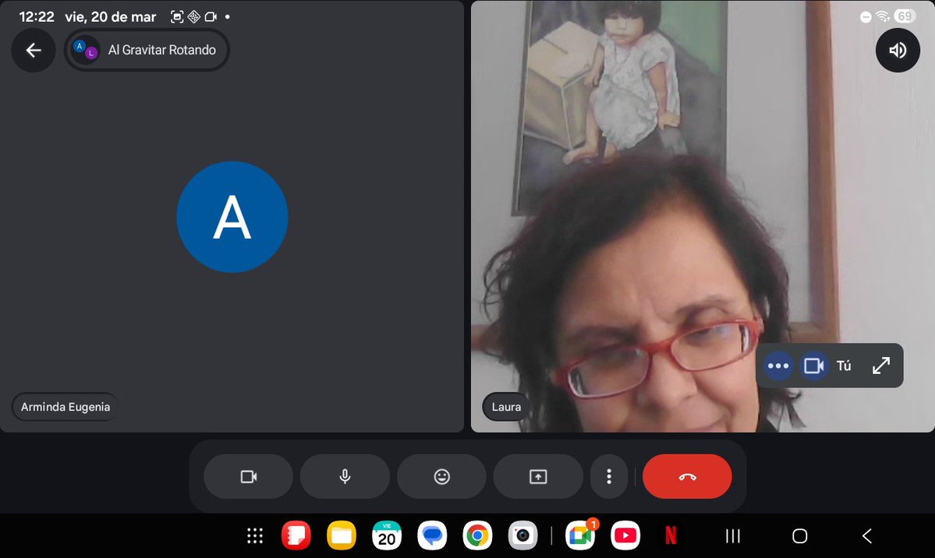Tap the system back navigation chevron
Viewport: 935px width, 558px height.
pos(867,536)
